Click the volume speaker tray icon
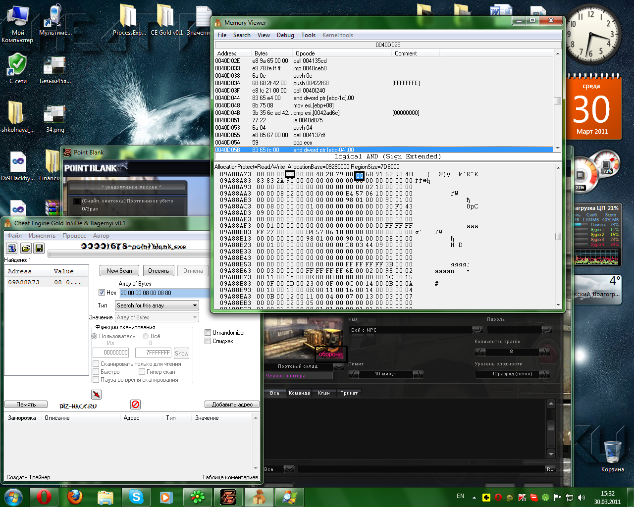Viewport: 634px width, 507px height. tap(581, 497)
